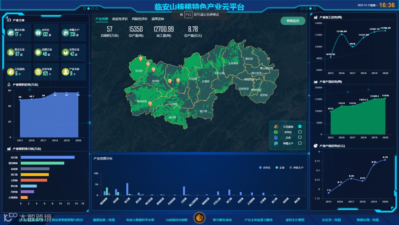Click the 产业产量趋势 chart title icon
Viewport: 399px width, 225px height.
(x=316, y=81)
